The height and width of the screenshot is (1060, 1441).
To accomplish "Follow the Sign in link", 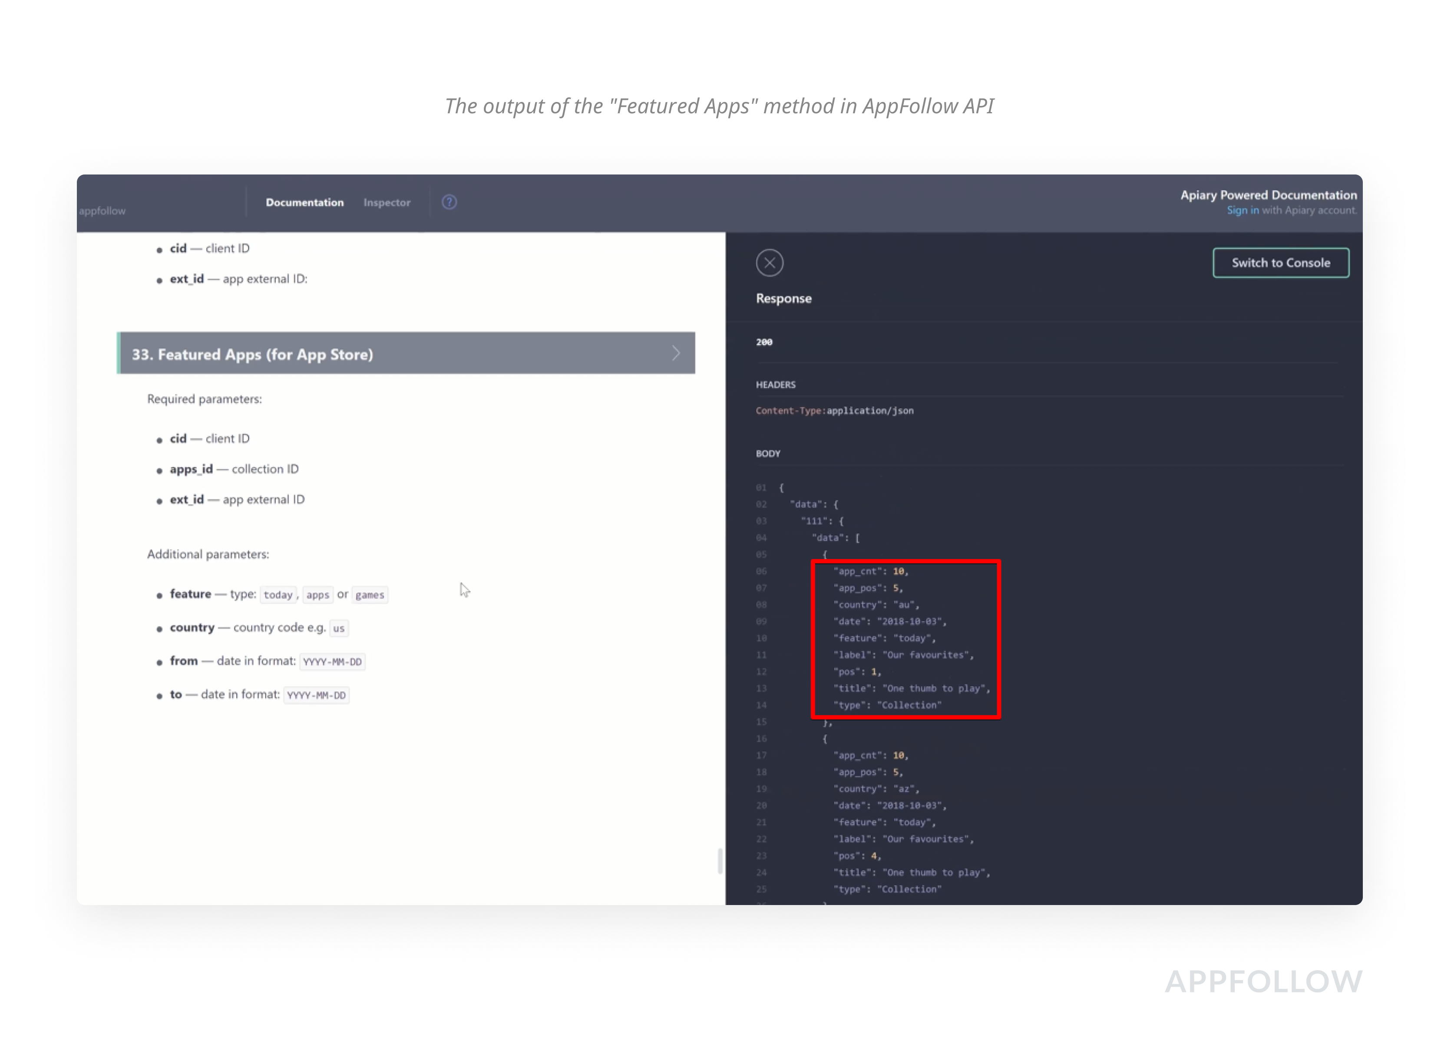I will [x=1242, y=211].
